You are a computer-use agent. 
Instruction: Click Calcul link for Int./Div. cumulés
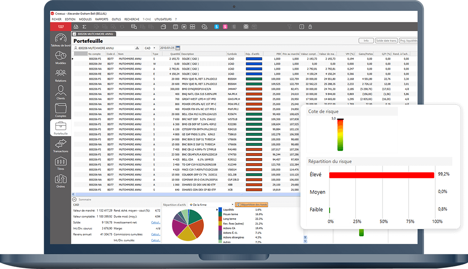point(156,240)
